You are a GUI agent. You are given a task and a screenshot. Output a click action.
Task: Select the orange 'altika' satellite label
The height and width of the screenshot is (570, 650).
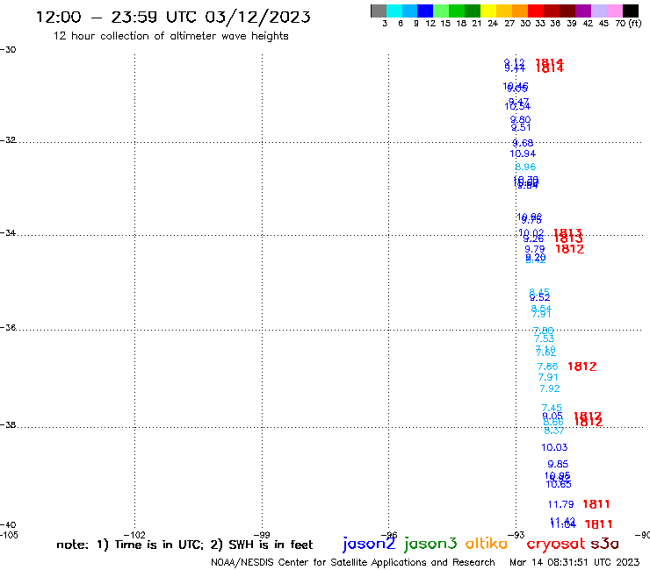click(487, 543)
